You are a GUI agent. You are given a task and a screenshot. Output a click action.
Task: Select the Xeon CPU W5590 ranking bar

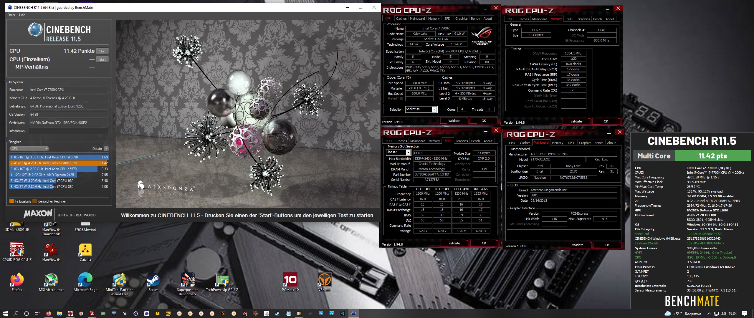[x=59, y=157]
